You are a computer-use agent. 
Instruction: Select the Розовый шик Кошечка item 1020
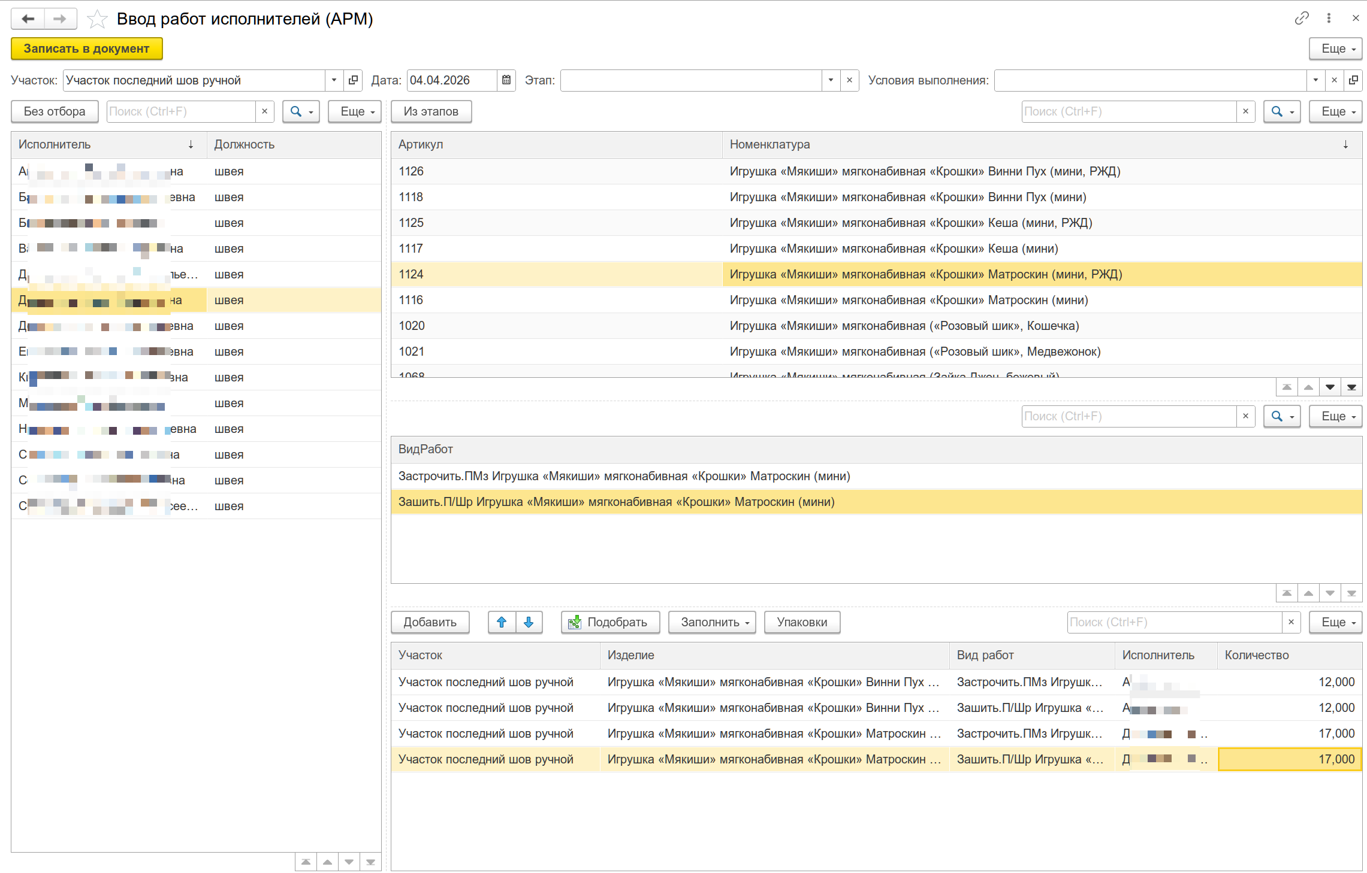tap(876, 326)
